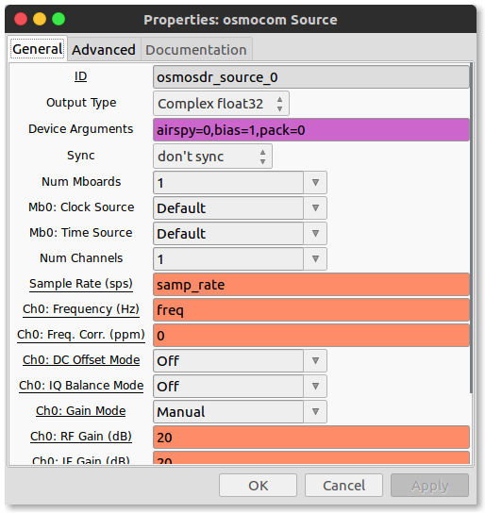
Task: Expand the Ch0: DC Offset Mode dropdown
Action: coord(315,361)
